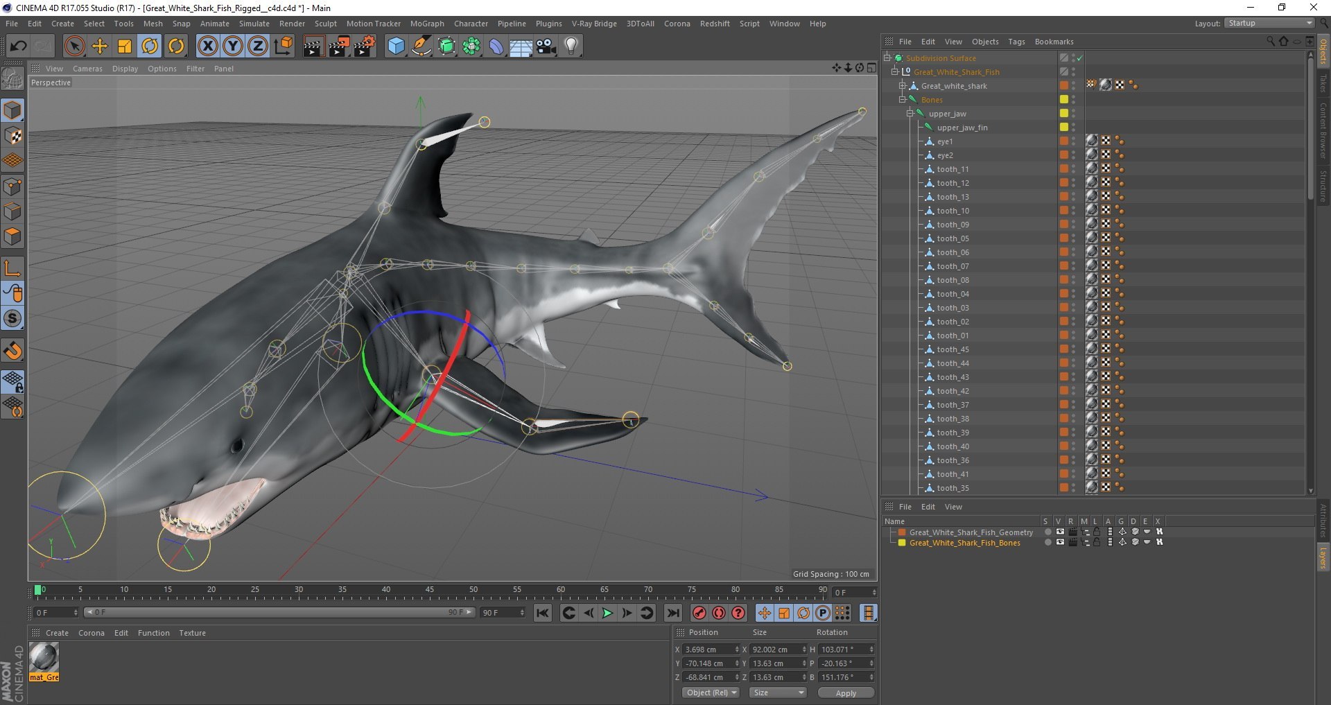Go to start of animation
1331x705 pixels.
coord(543,613)
